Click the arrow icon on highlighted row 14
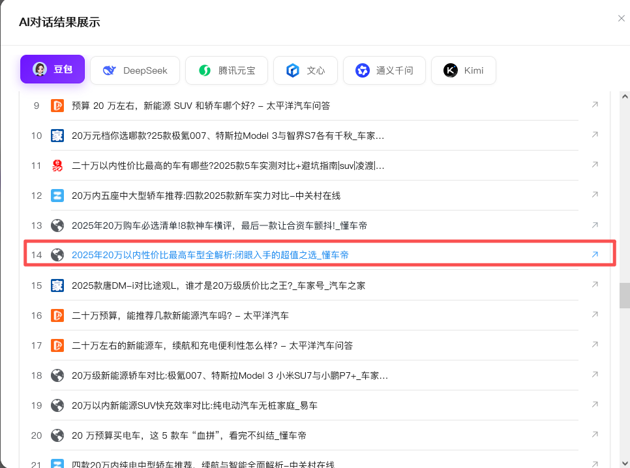 (595, 255)
